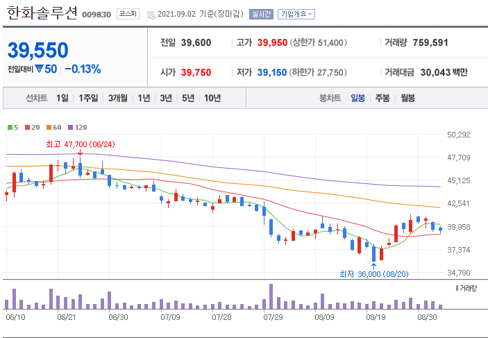The image size is (488, 338).
Task: Click the 07/09 date axis label
Action: point(170,317)
